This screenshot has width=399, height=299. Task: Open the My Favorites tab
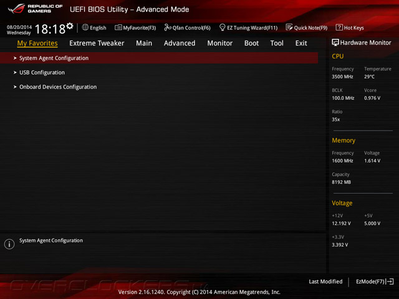coord(37,43)
